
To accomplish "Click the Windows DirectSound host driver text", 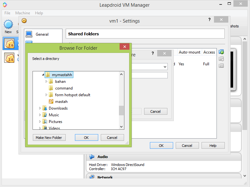I will (x=128, y=165).
